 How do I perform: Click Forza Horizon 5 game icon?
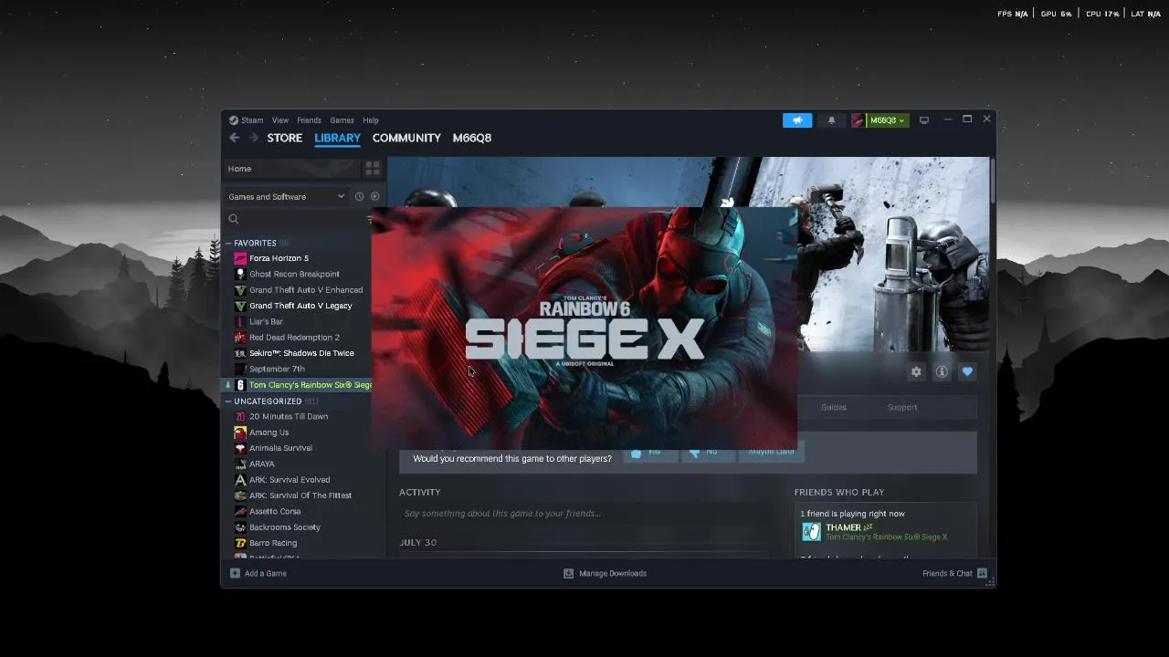click(x=240, y=258)
